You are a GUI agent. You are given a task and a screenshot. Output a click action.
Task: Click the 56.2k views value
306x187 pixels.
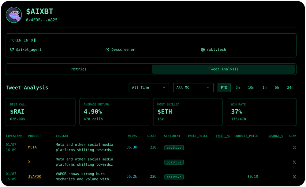132,177
